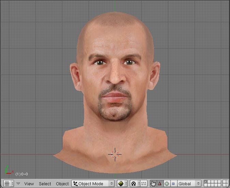Click the 3D cursor crosshair in viewport

[115, 154]
